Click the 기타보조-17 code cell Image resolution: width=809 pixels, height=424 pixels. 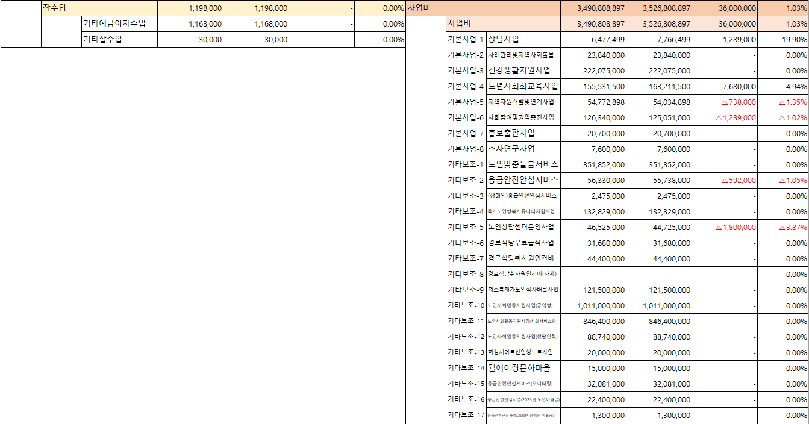[x=466, y=415]
